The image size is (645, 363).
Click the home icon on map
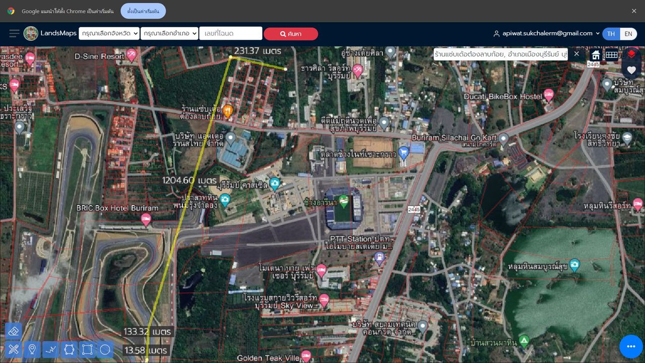(x=596, y=54)
